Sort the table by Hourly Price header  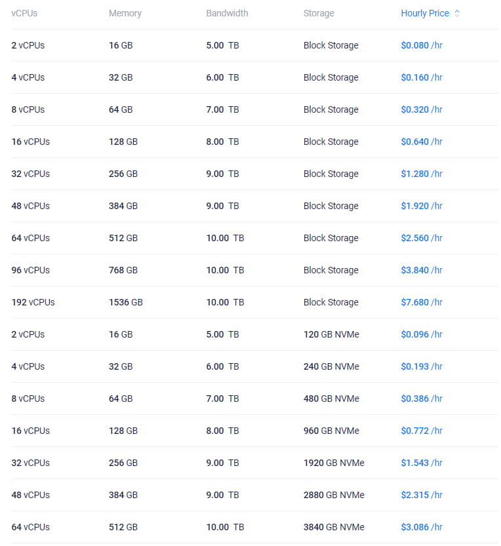[425, 13]
